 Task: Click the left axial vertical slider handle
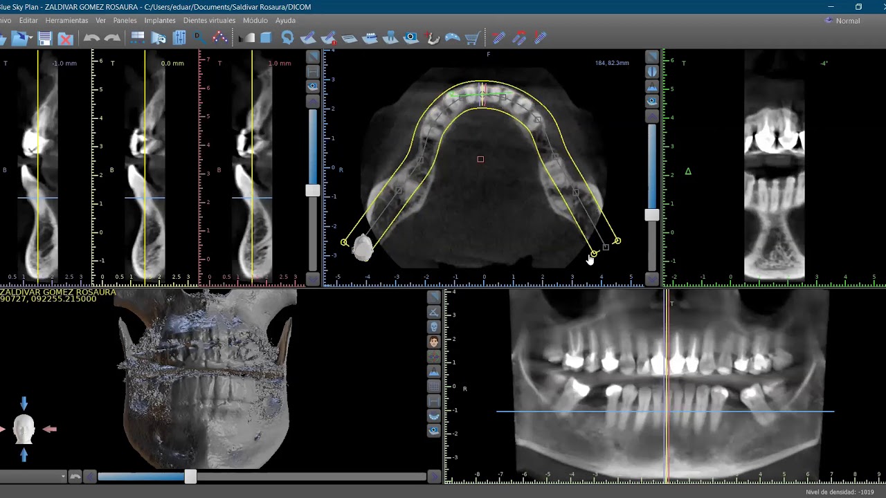click(x=313, y=190)
